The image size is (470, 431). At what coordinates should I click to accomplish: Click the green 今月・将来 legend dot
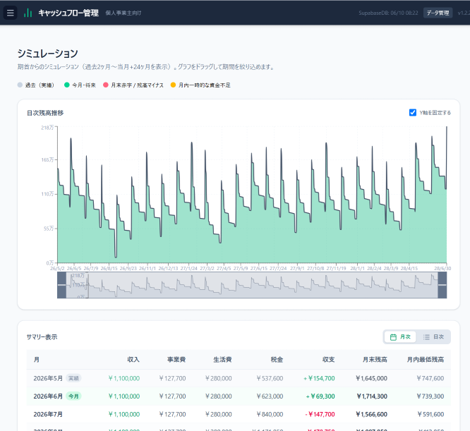pyautogui.click(x=67, y=85)
